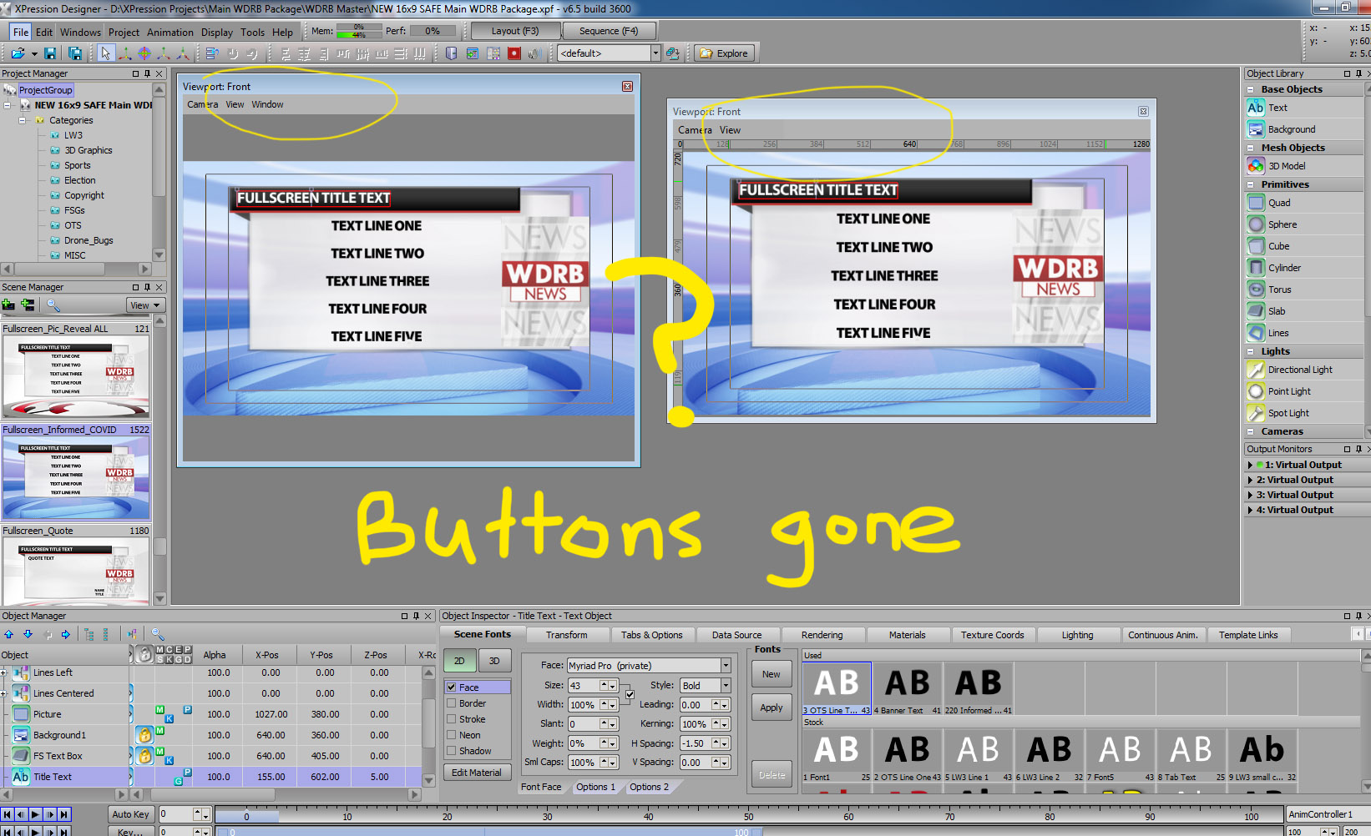Click the Sequence (F4) button

pos(609,31)
